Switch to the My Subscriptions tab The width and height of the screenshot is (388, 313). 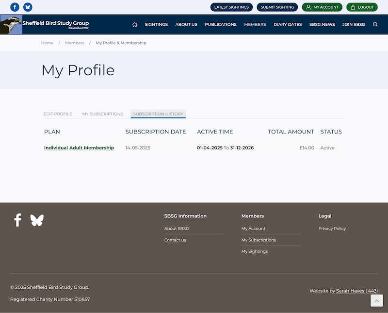(x=102, y=114)
